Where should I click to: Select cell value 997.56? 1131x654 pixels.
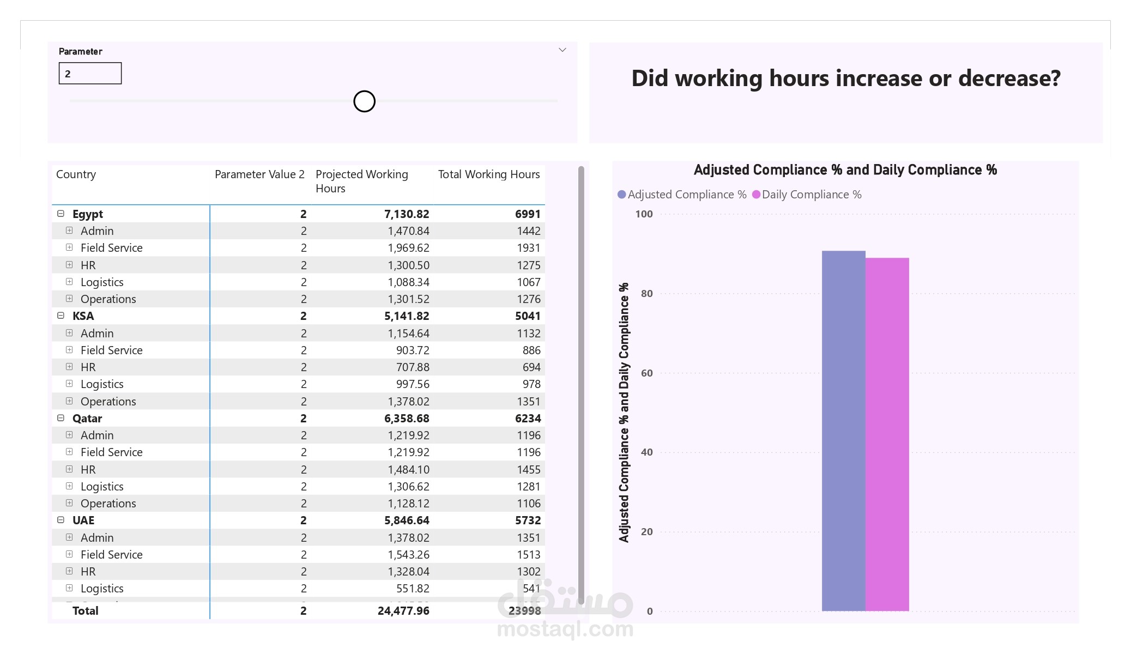[413, 384]
